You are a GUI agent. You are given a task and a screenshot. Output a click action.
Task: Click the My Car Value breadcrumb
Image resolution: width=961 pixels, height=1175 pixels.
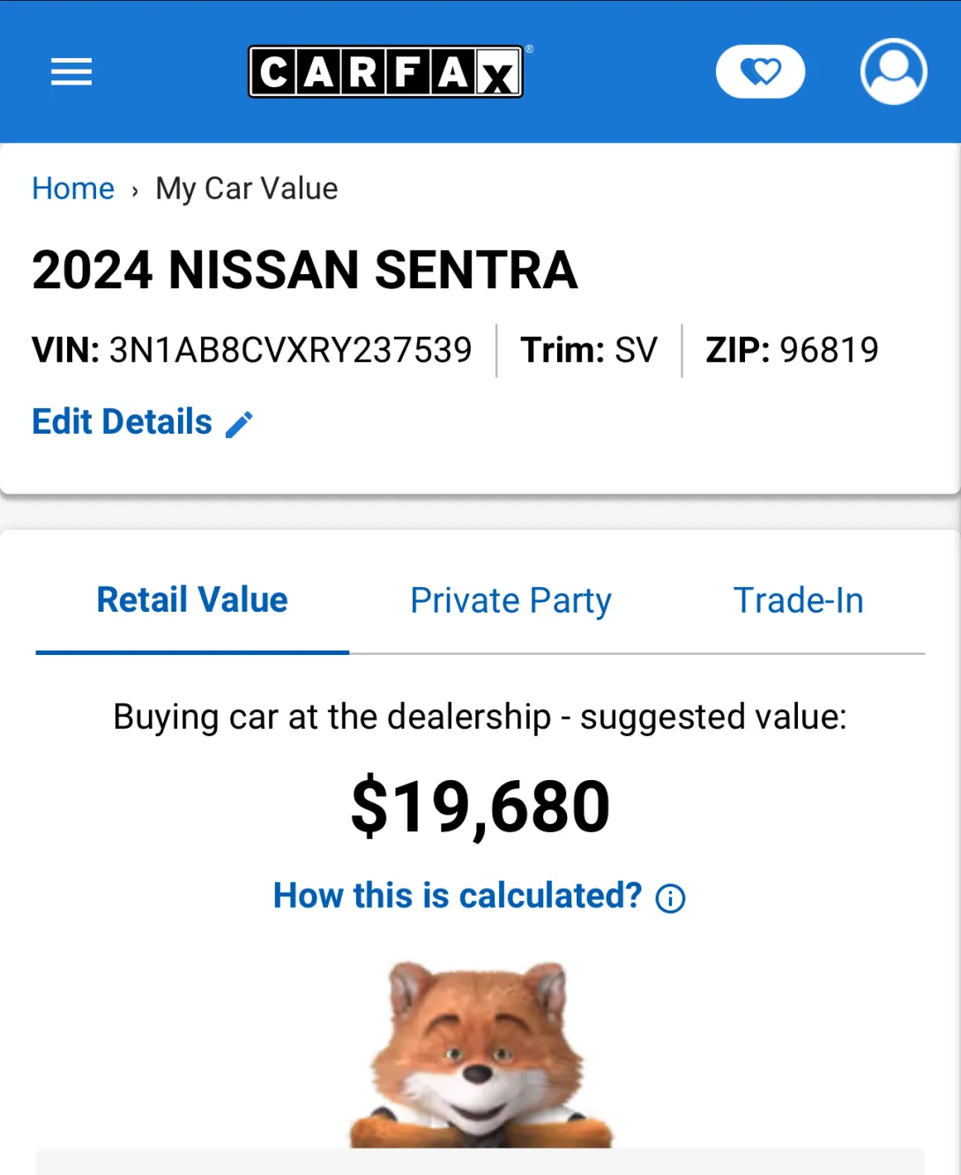click(247, 189)
